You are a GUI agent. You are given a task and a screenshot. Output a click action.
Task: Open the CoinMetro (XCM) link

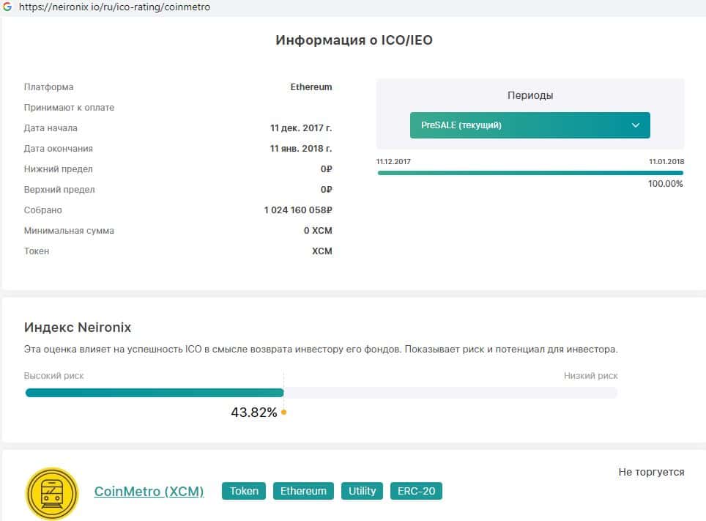[x=149, y=491]
